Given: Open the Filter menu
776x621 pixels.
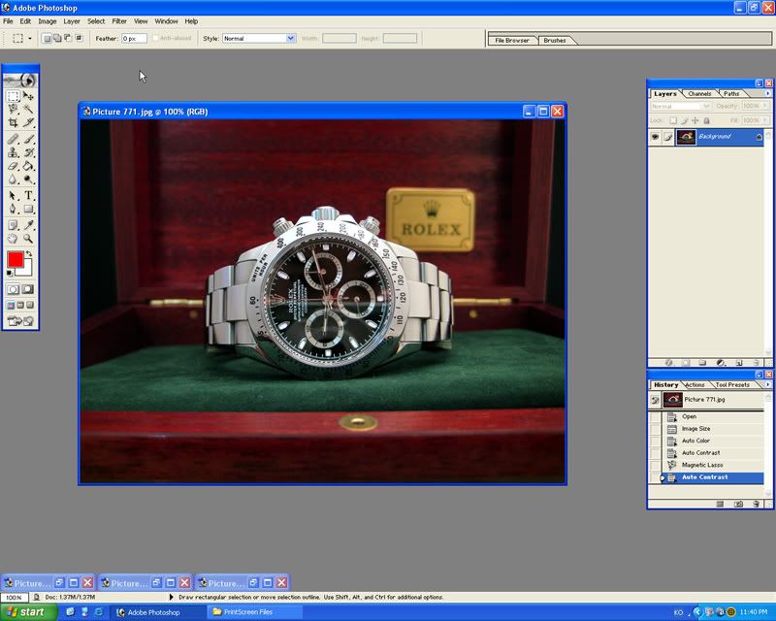Looking at the screenshot, I should tap(119, 21).
